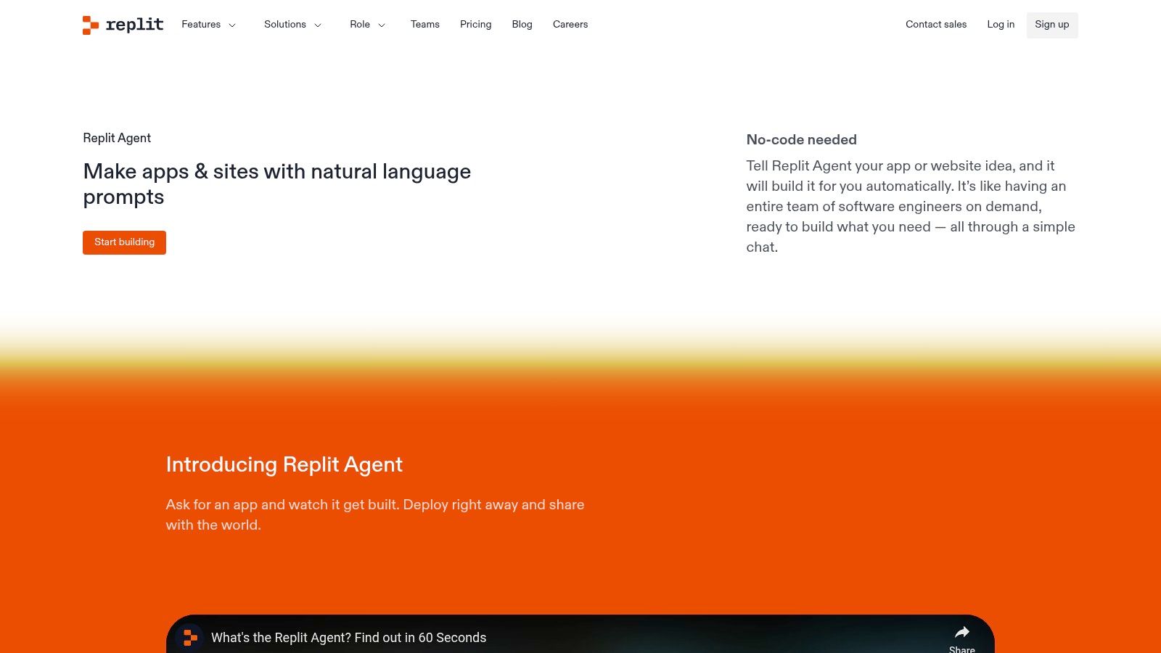
Task: Go to the Teams page
Action: [x=425, y=25]
